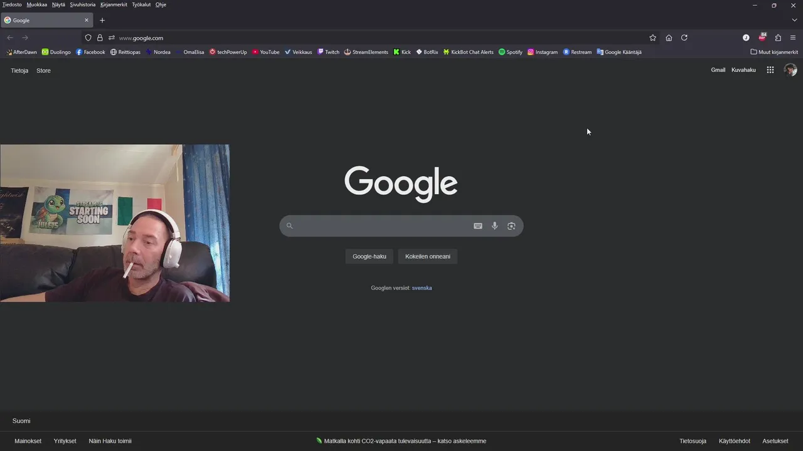
Task: Open the Google apps grid
Action: tap(770, 70)
